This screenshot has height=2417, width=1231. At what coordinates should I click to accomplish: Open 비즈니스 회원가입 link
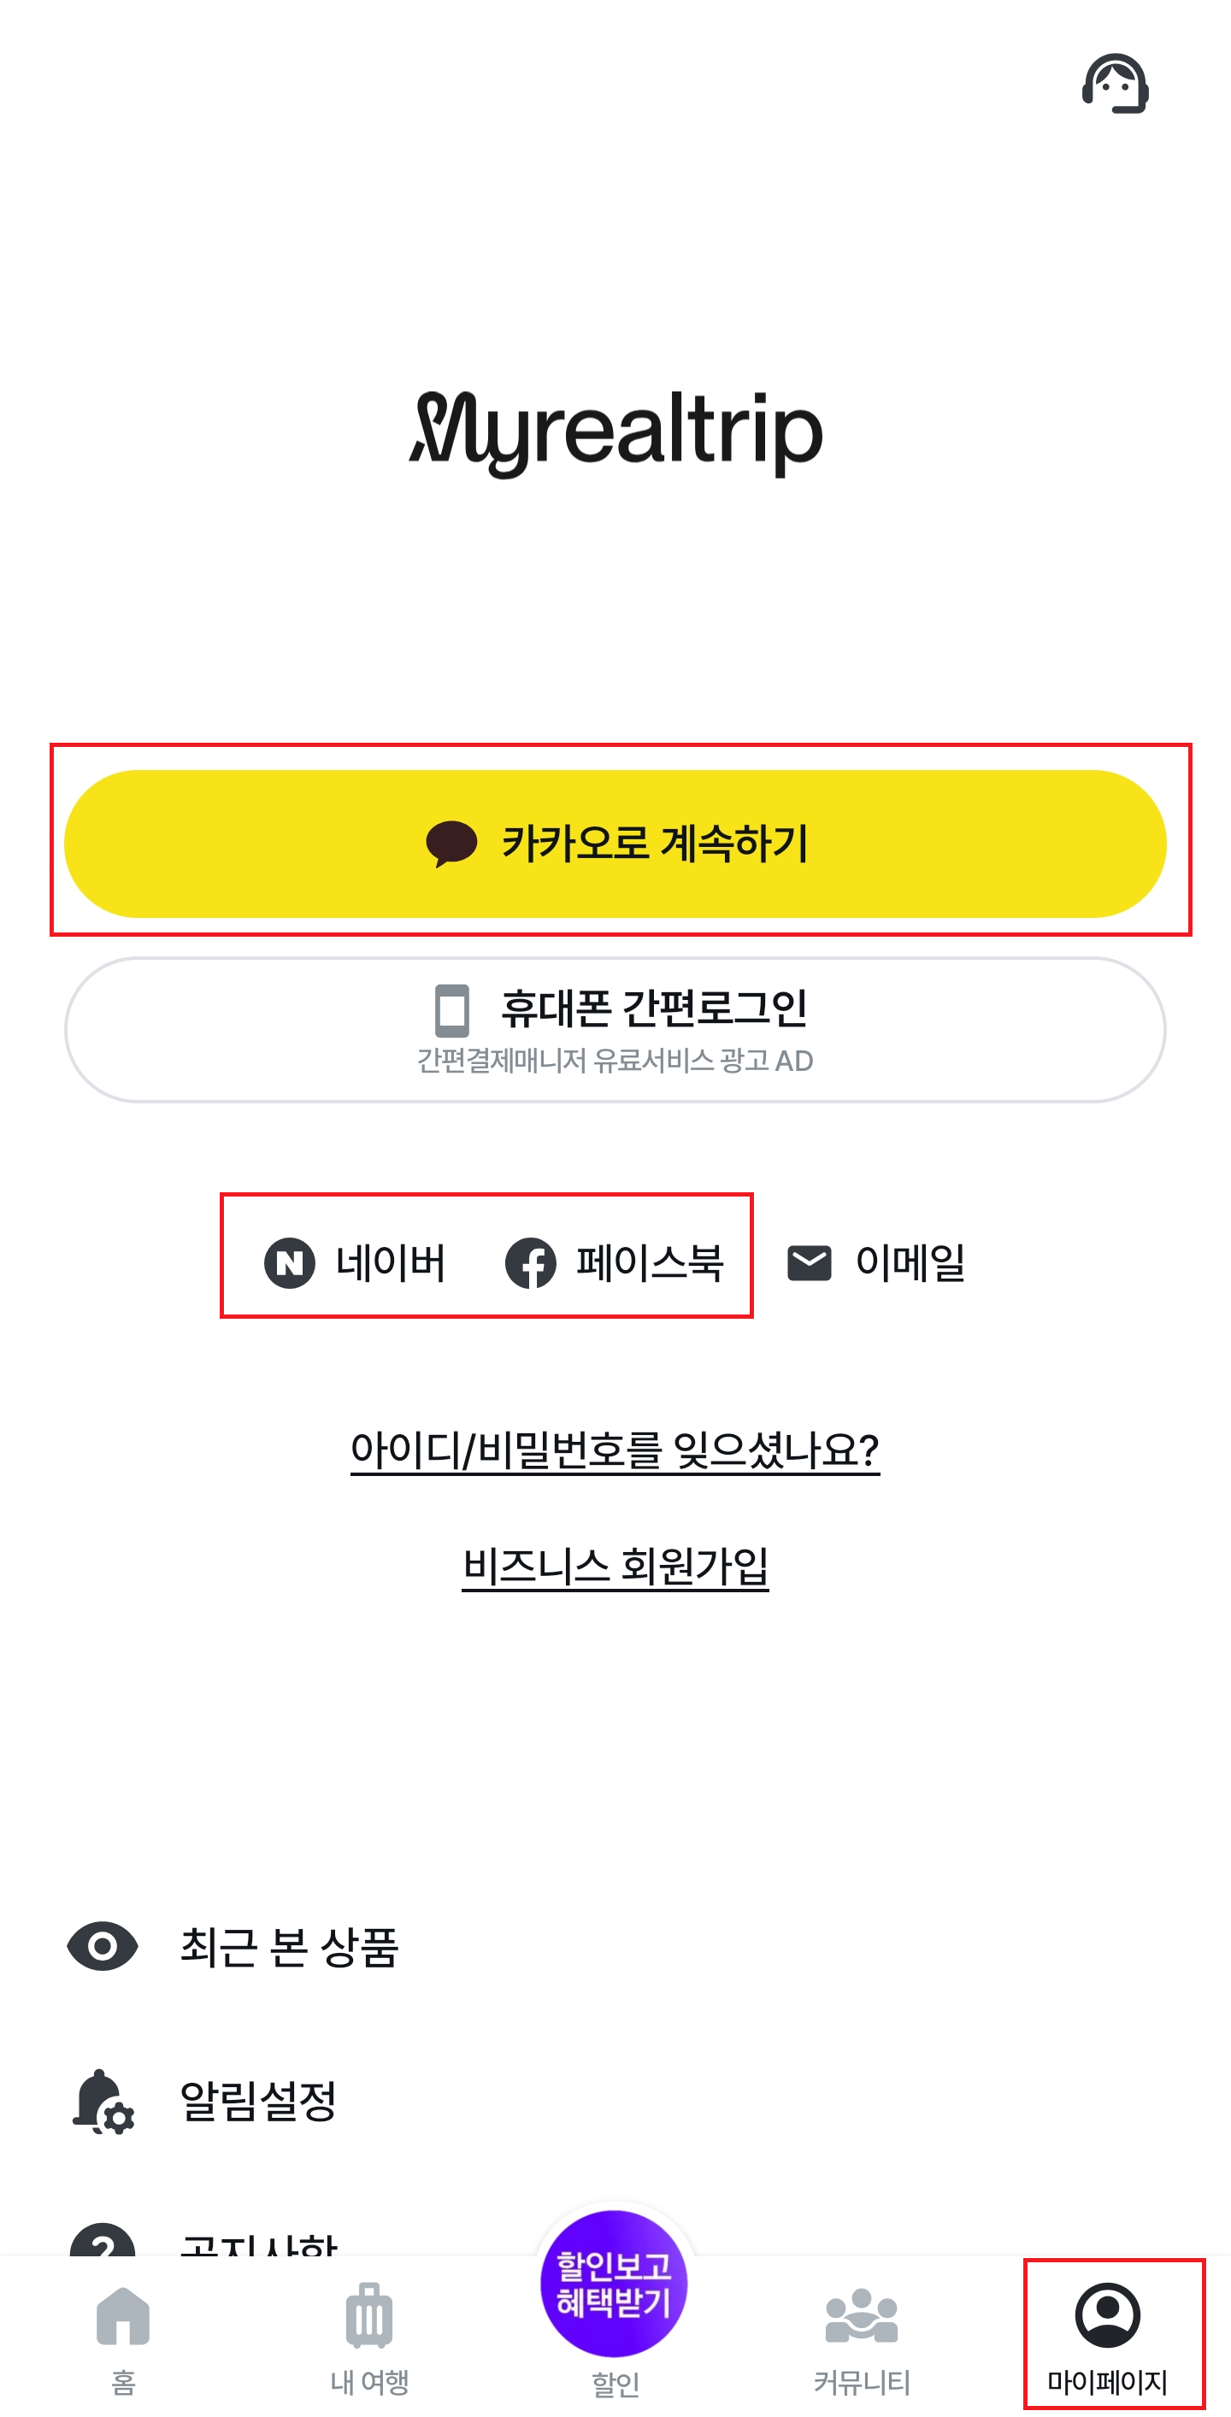tap(615, 1565)
